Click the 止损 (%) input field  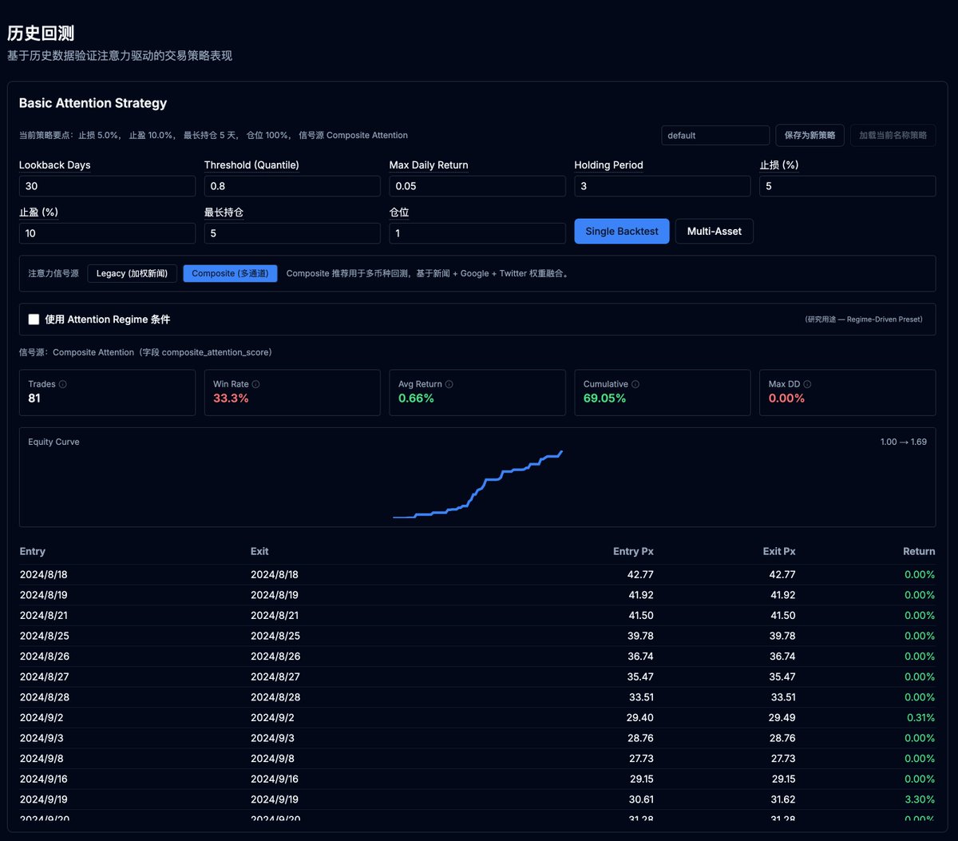[848, 186]
